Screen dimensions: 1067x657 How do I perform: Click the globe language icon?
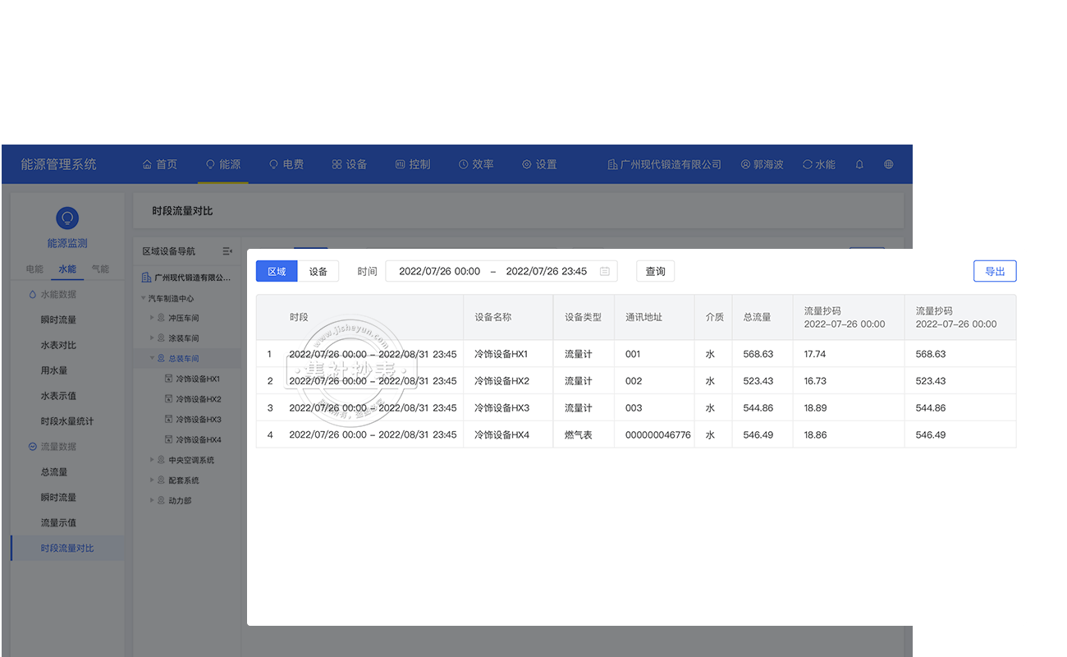click(x=888, y=164)
